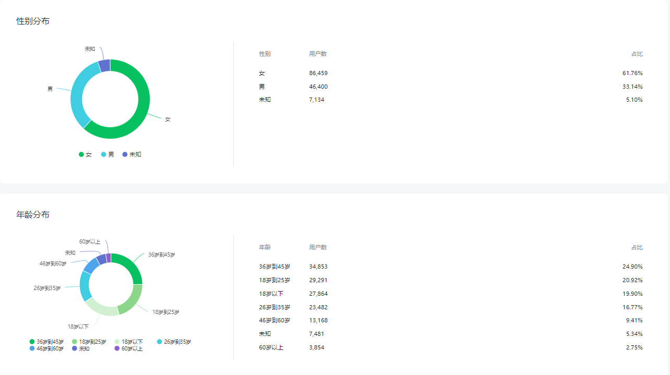Click the 5.34% percentage cell
This screenshot has width=670, height=375.
click(634, 334)
